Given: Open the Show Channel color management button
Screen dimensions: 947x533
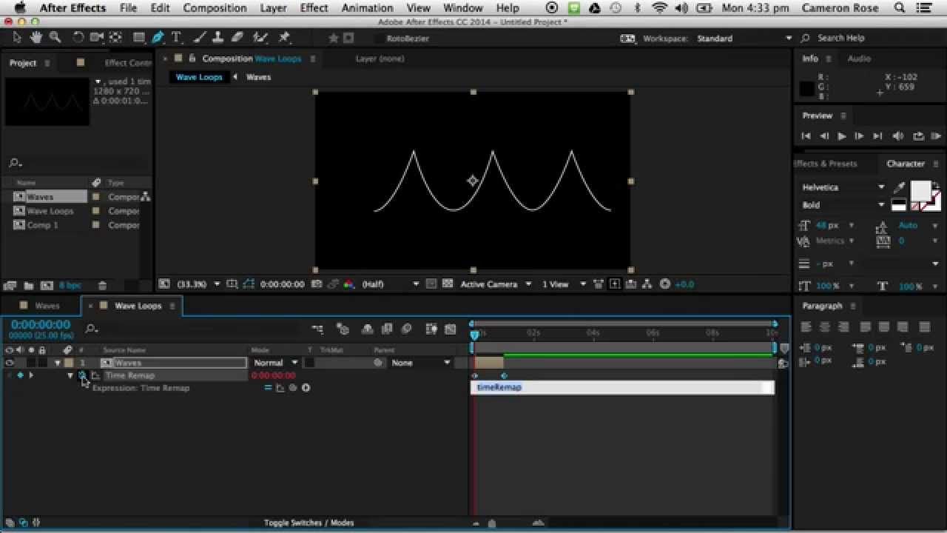Looking at the screenshot, I should point(349,284).
